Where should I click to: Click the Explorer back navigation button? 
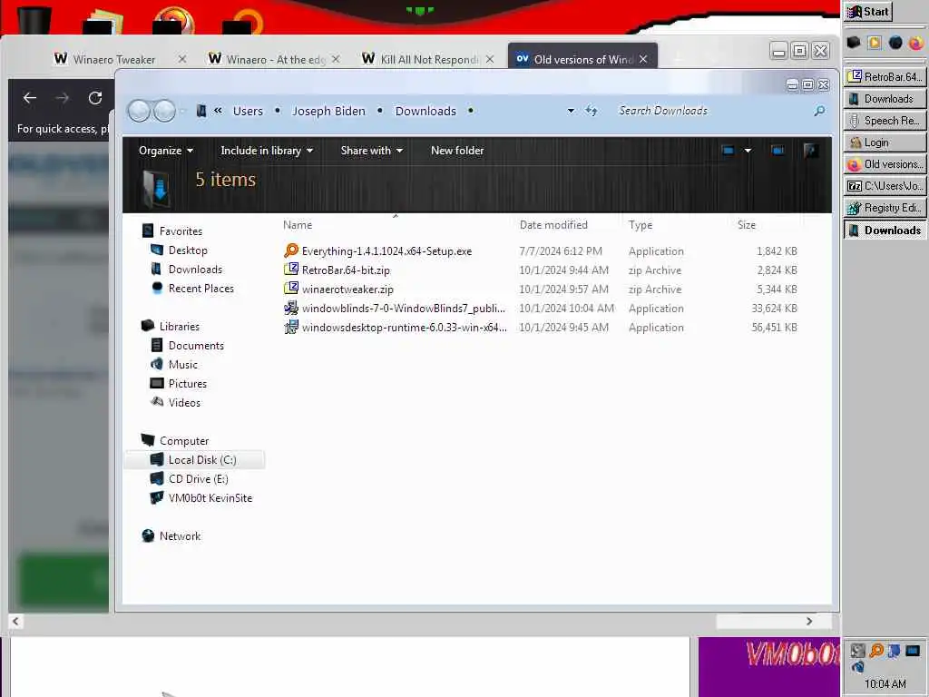[139, 111]
